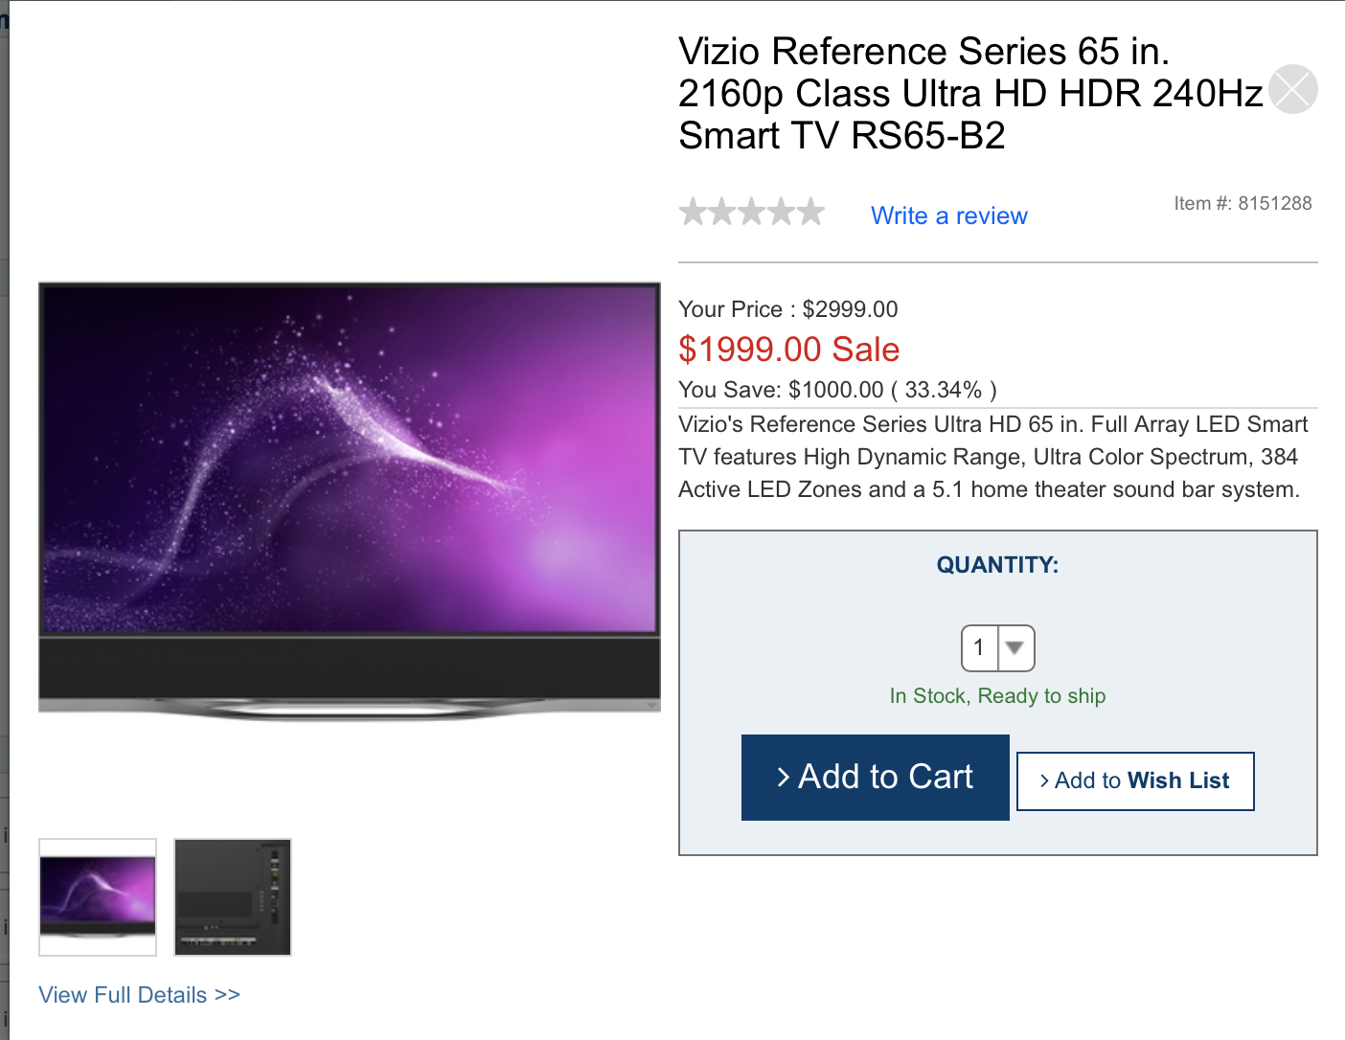Image resolution: width=1345 pixels, height=1040 pixels.
Task: Select a three-star rating
Action: 751,211
